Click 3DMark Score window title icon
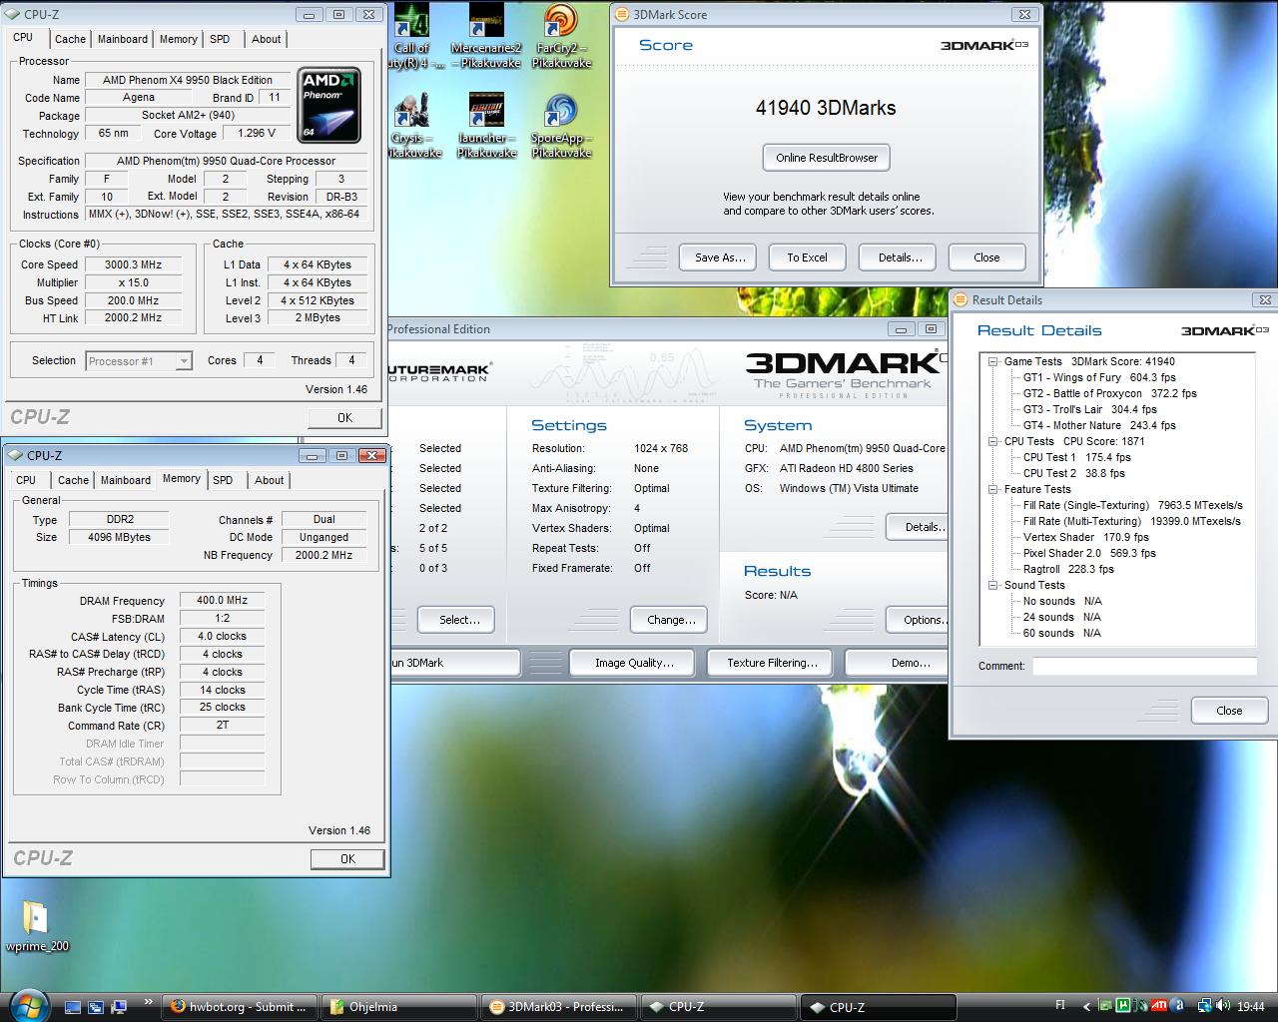Image resolution: width=1278 pixels, height=1022 pixels. (x=622, y=15)
